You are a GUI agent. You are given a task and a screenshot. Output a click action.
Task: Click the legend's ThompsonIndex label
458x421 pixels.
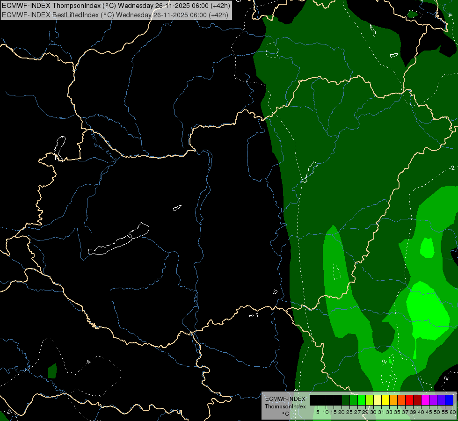pos(285,406)
